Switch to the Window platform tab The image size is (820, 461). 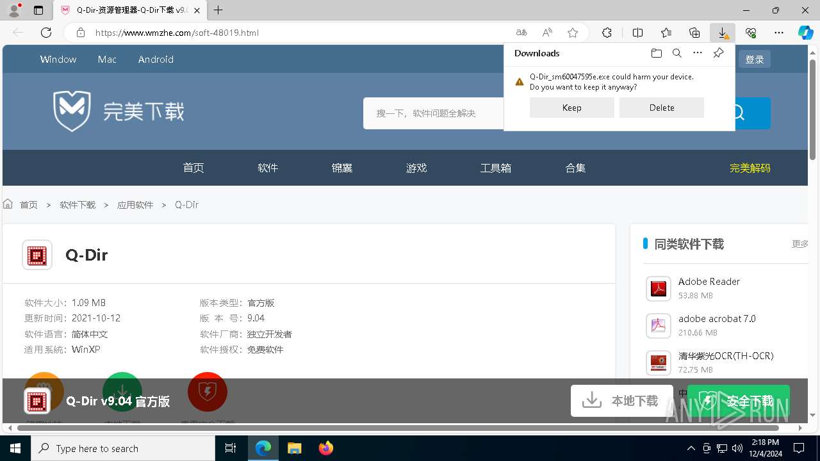pyautogui.click(x=58, y=59)
